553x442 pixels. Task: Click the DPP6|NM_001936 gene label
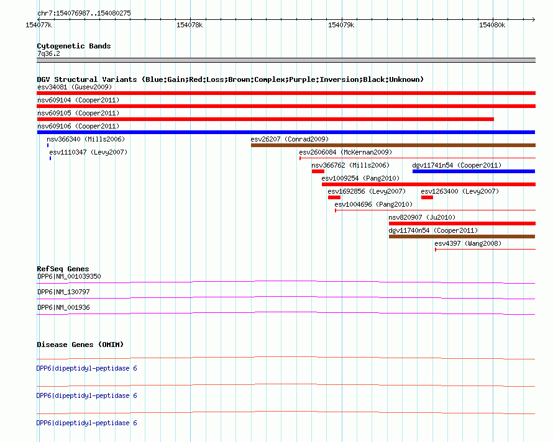point(63,307)
